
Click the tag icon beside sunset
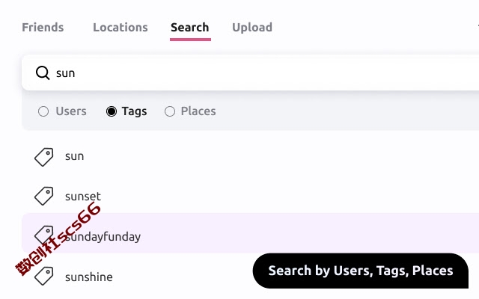(43, 196)
